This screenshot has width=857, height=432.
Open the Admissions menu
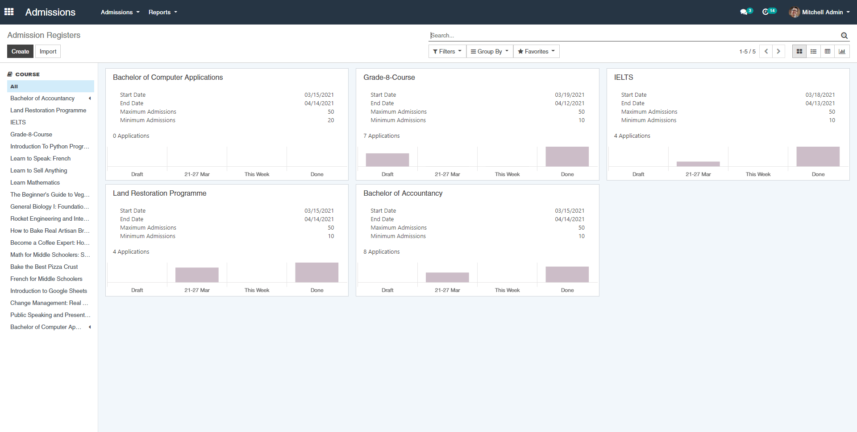pos(120,12)
